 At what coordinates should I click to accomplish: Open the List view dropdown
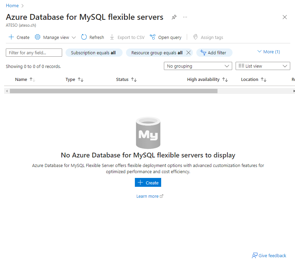[263, 66]
